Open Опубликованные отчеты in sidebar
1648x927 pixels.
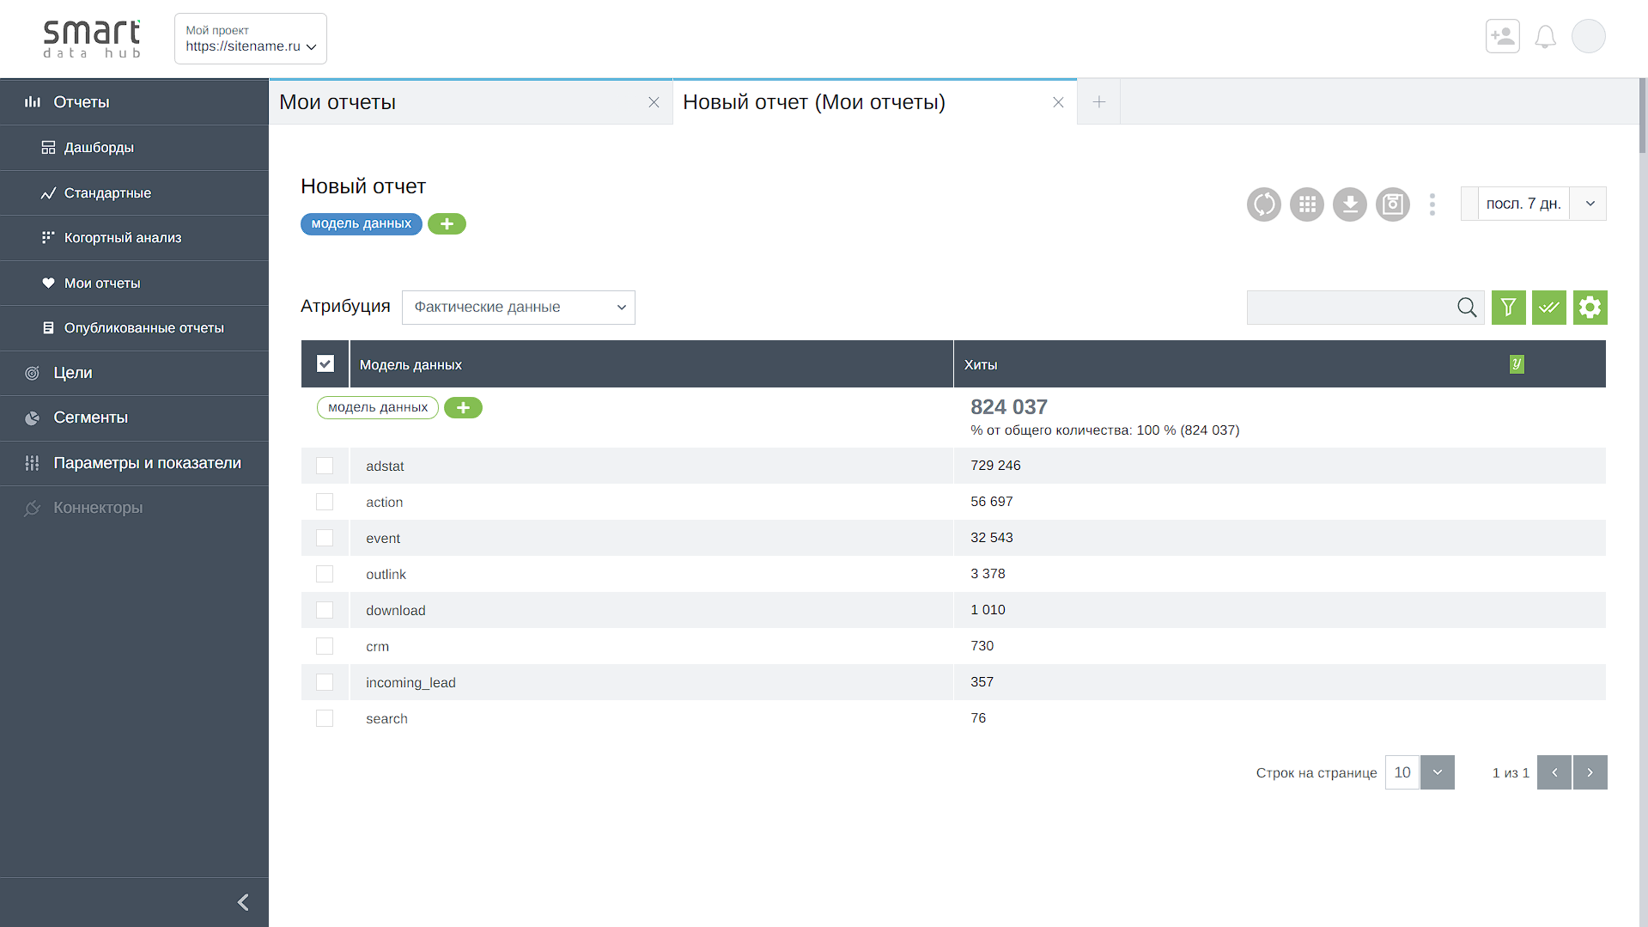click(134, 328)
